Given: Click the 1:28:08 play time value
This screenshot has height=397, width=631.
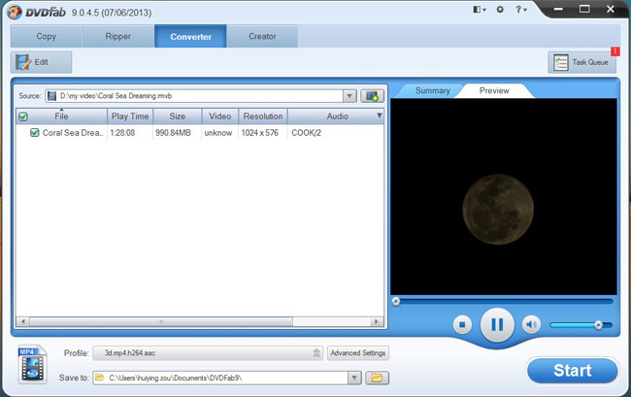Looking at the screenshot, I should 122,133.
